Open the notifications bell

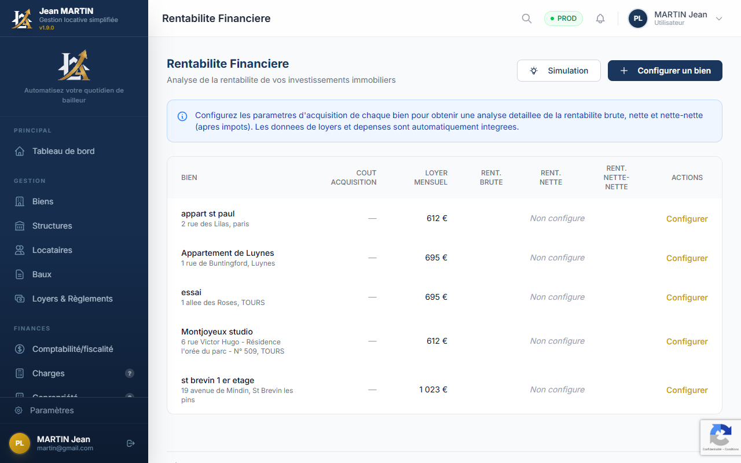[600, 18]
